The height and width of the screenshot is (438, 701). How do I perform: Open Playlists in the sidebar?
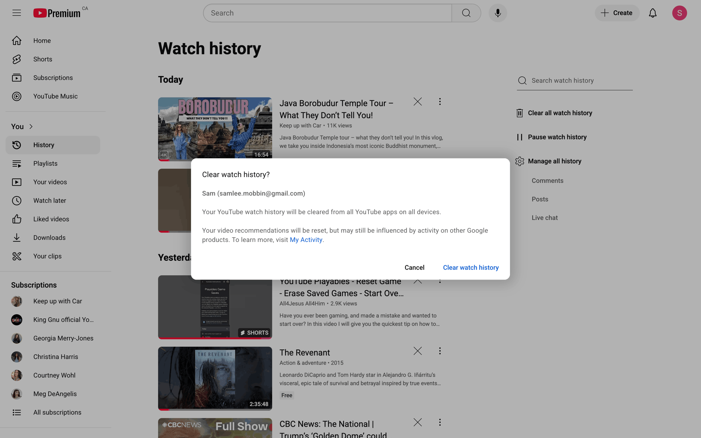coord(53,164)
